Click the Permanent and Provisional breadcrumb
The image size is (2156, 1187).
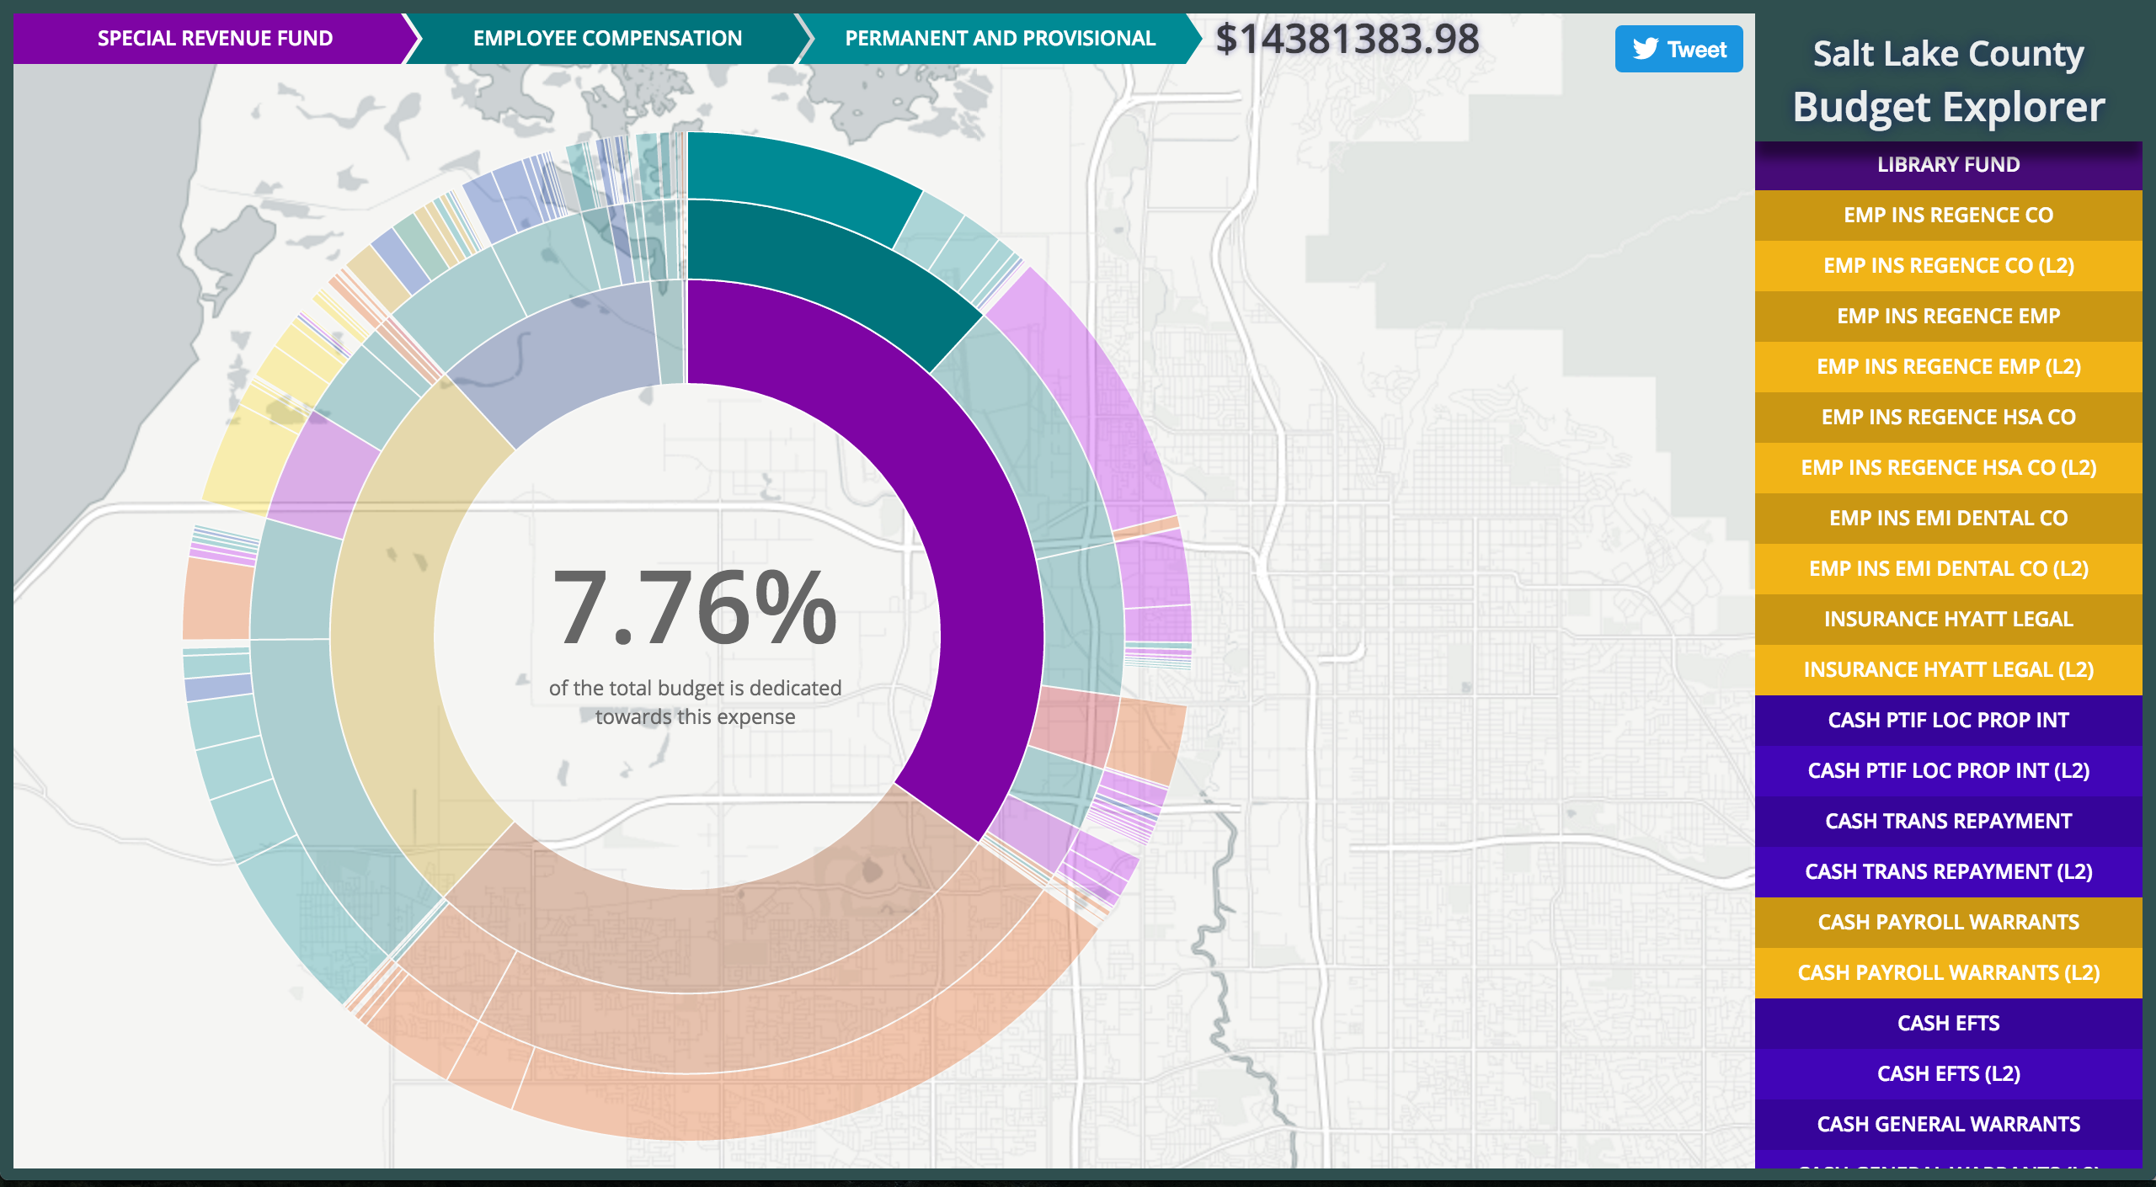point(999,39)
